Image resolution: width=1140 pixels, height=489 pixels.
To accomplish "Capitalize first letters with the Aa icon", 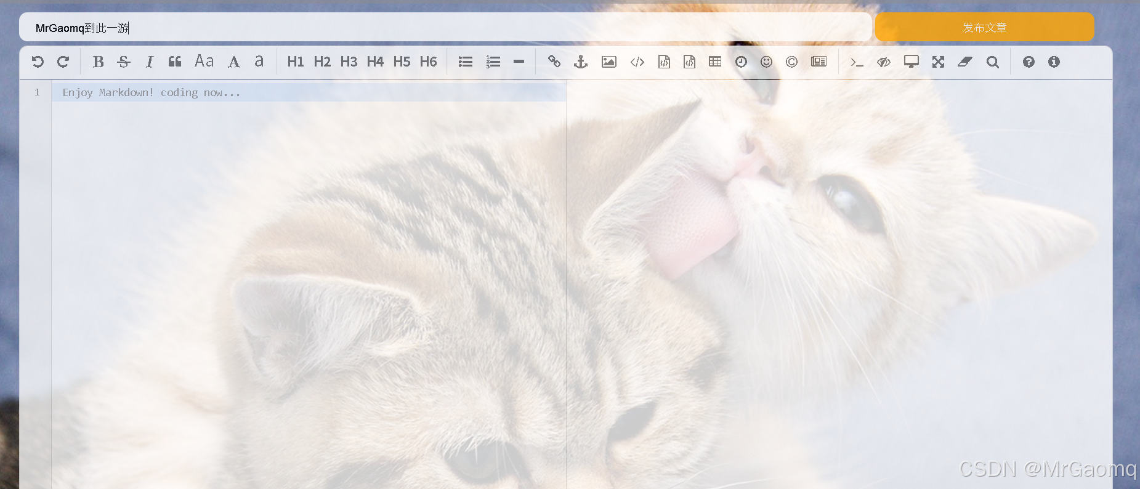I will click(204, 61).
